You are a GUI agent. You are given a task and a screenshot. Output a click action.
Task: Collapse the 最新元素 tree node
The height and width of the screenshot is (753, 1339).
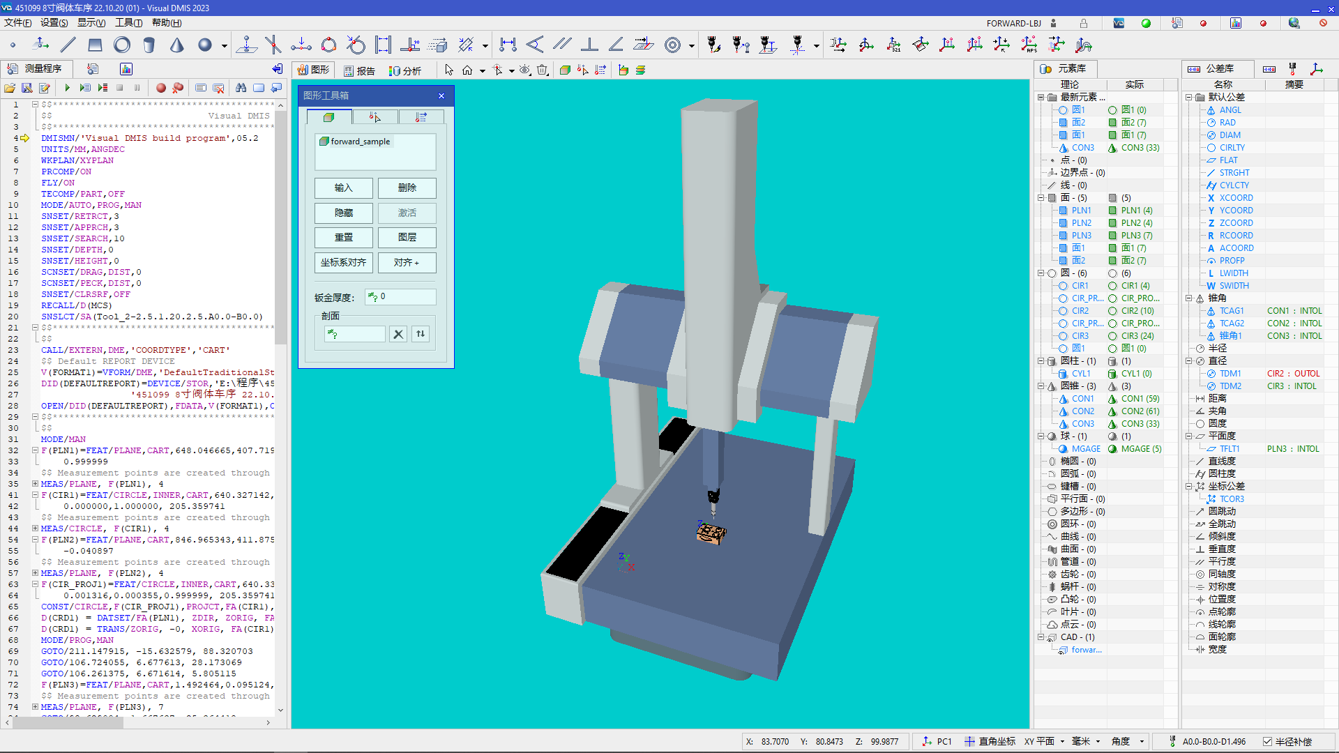1041,98
